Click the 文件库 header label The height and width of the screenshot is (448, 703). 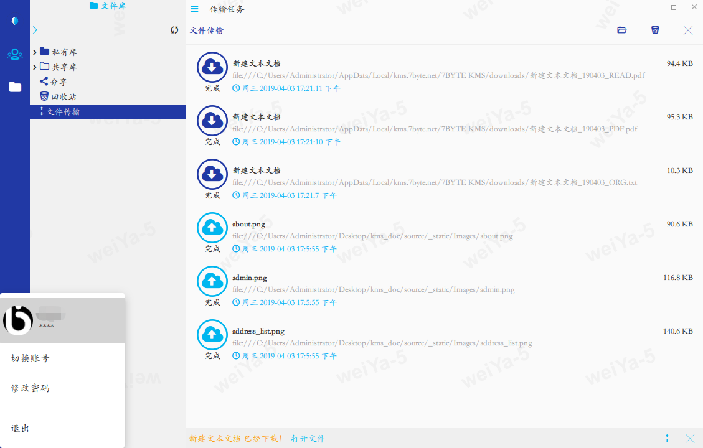(x=108, y=6)
